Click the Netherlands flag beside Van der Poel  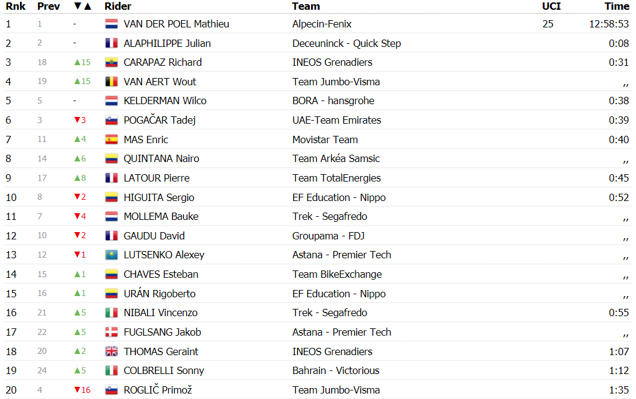(x=112, y=24)
